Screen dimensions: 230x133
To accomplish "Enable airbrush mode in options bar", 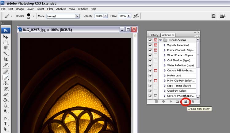I will pos(136,16).
